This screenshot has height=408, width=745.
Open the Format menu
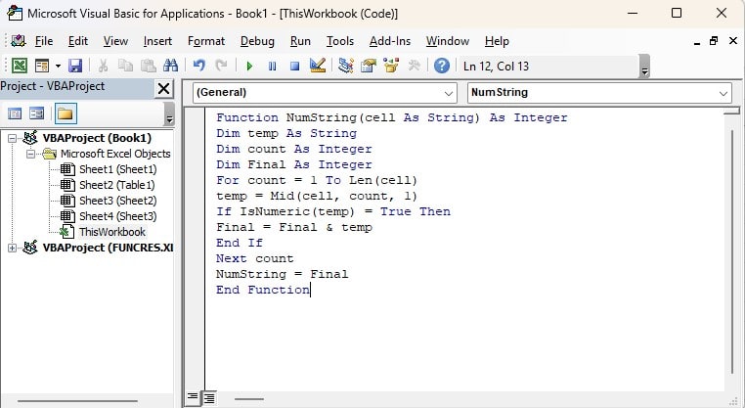pyautogui.click(x=206, y=41)
